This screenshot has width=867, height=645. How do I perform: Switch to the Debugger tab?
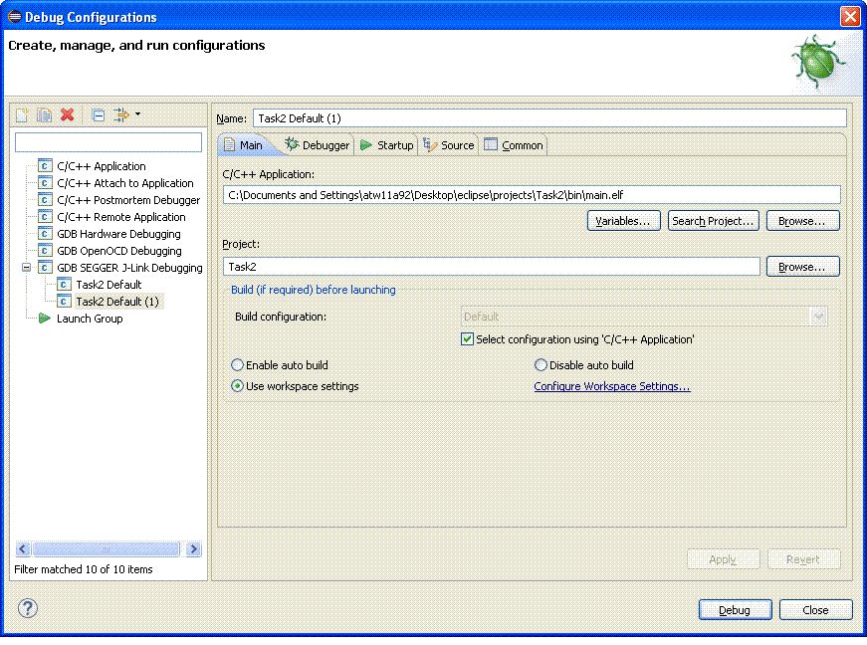click(318, 144)
